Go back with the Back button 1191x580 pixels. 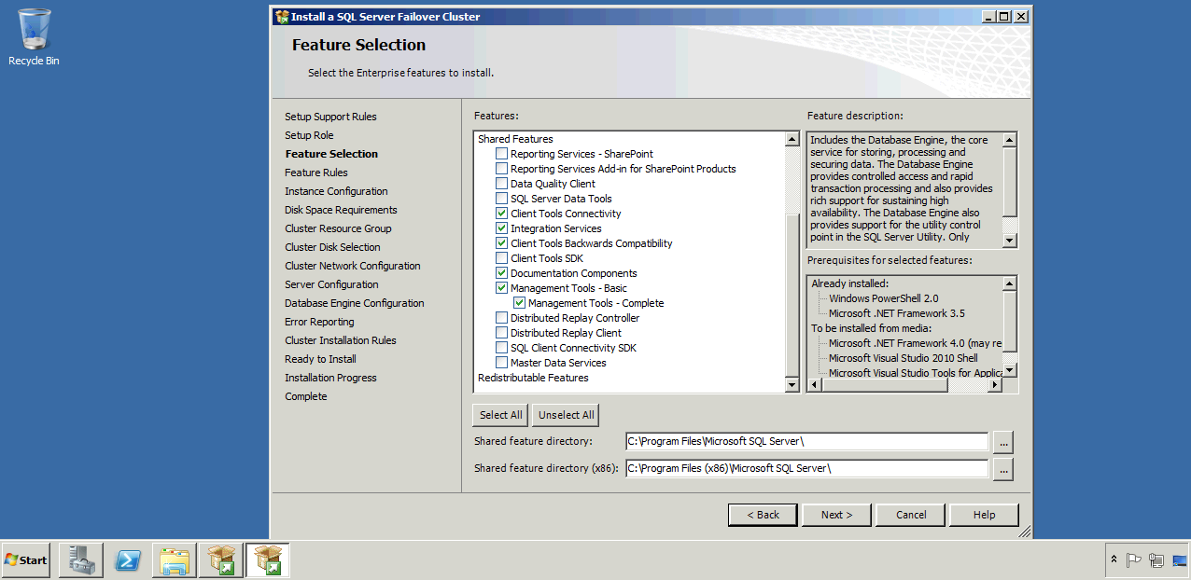click(x=763, y=515)
